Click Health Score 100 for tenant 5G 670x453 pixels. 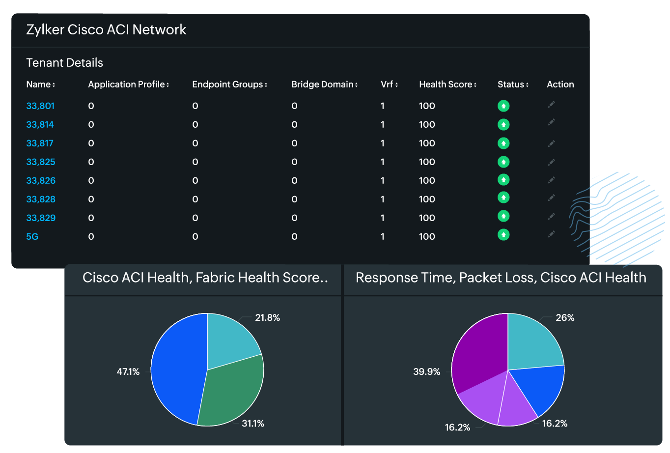point(427,236)
